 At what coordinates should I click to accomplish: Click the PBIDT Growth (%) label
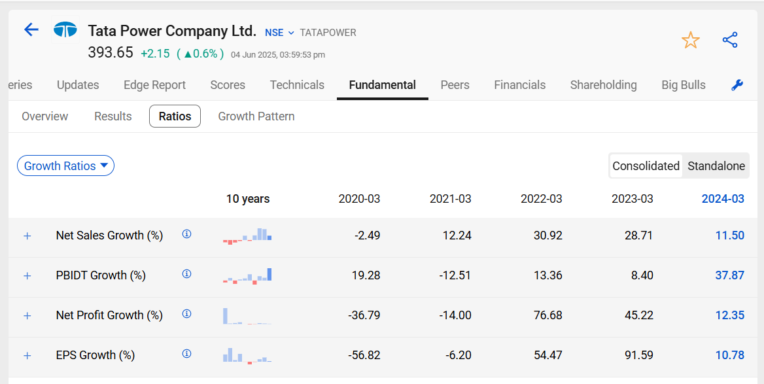[x=101, y=276]
